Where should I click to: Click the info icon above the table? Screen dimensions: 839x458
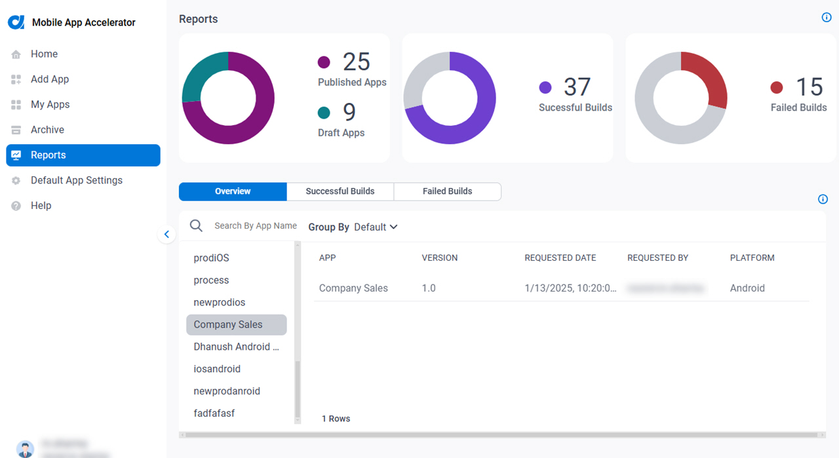point(823,199)
